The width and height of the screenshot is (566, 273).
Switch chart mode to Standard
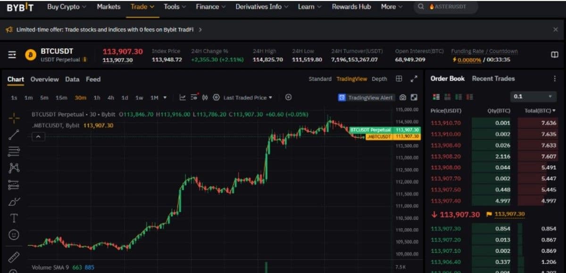point(320,79)
